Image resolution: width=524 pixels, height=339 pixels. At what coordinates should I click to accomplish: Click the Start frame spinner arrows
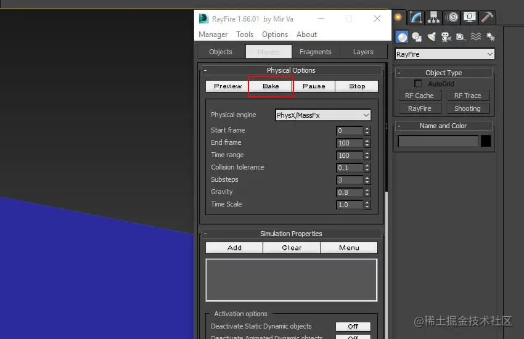tap(367, 131)
